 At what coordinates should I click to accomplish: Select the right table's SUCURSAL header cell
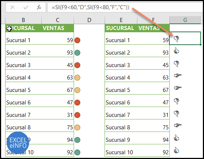tap(121, 28)
